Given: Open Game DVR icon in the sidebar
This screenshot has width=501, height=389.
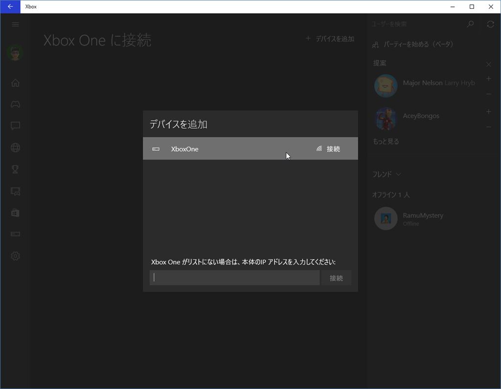Looking at the screenshot, I should [x=15, y=191].
